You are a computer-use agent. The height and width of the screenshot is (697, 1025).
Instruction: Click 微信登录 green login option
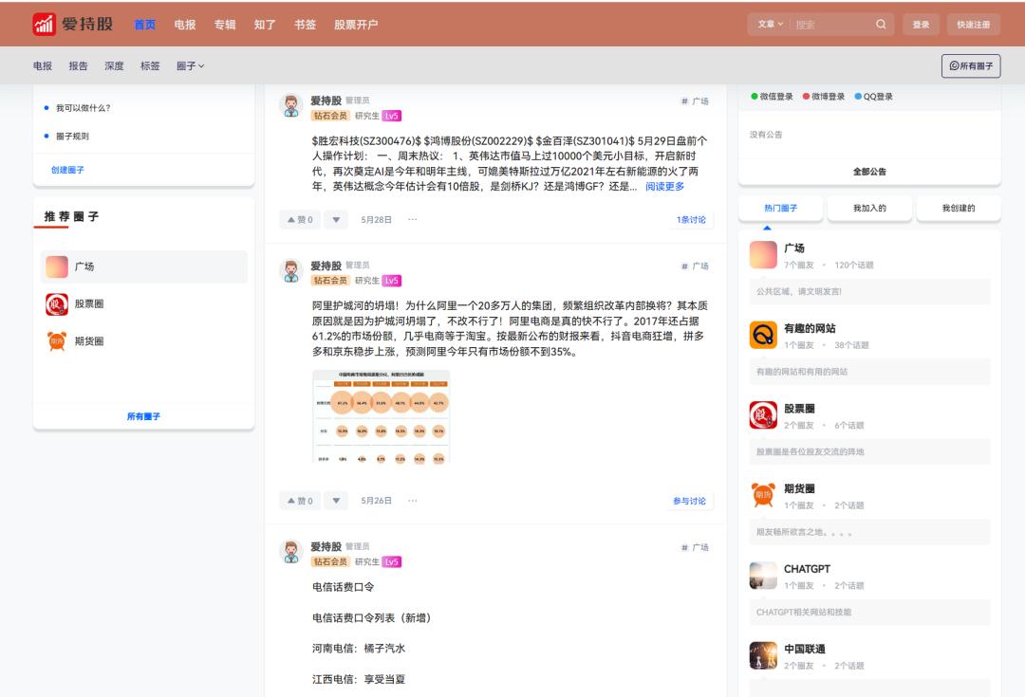pyautogui.click(x=772, y=97)
